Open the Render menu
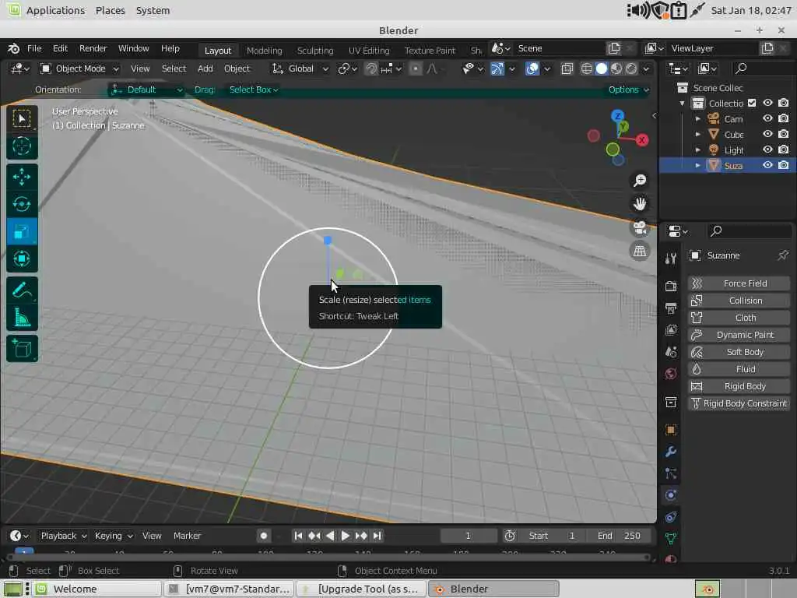 click(93, 48)
